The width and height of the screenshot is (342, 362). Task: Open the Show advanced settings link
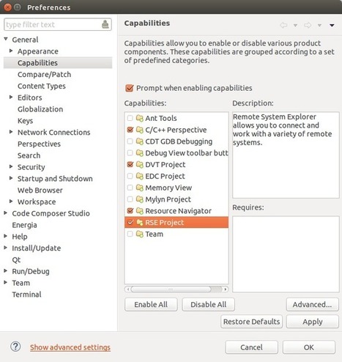[70, 347]
